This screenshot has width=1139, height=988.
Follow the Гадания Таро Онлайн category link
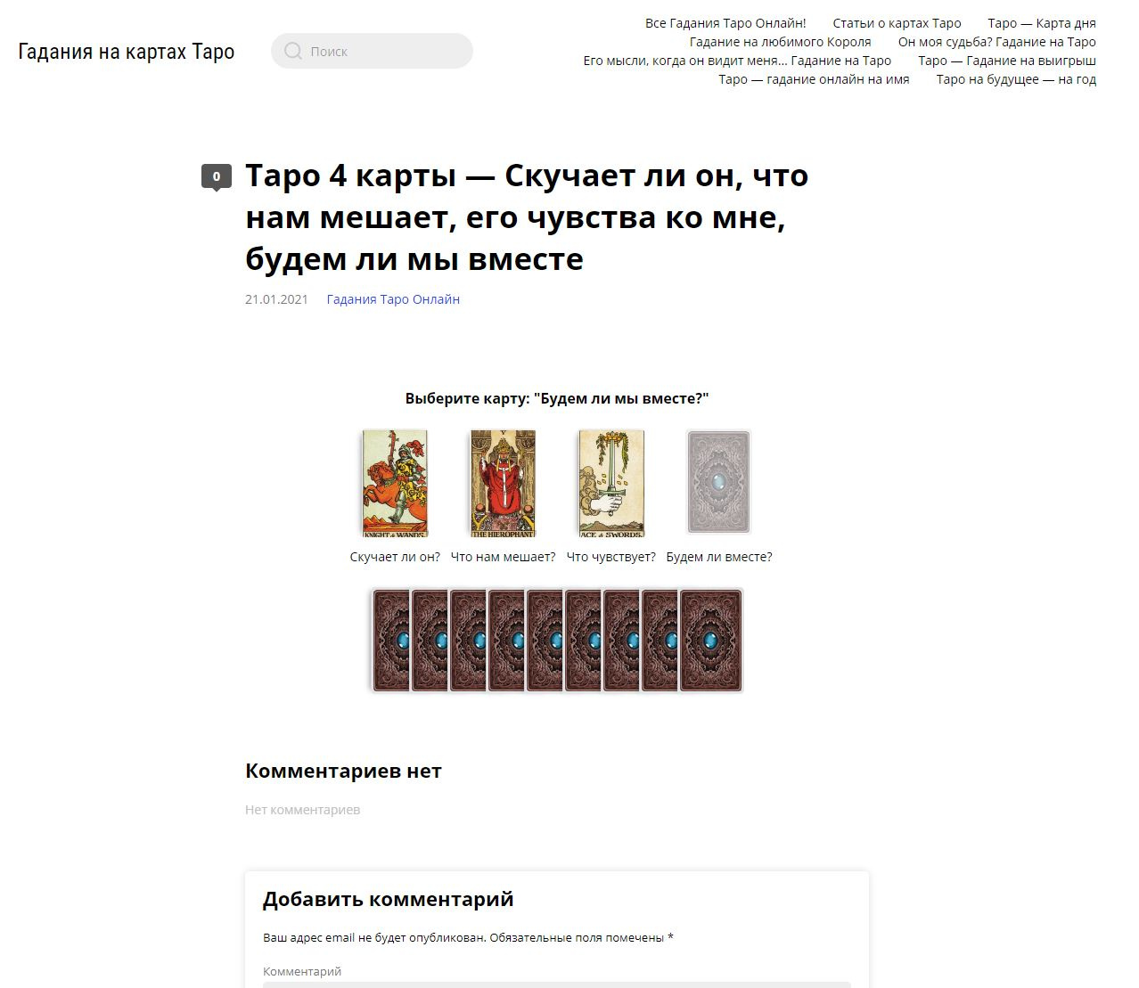pos(393,299)
